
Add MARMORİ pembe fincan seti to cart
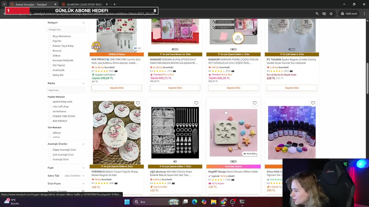pos(234,88)
